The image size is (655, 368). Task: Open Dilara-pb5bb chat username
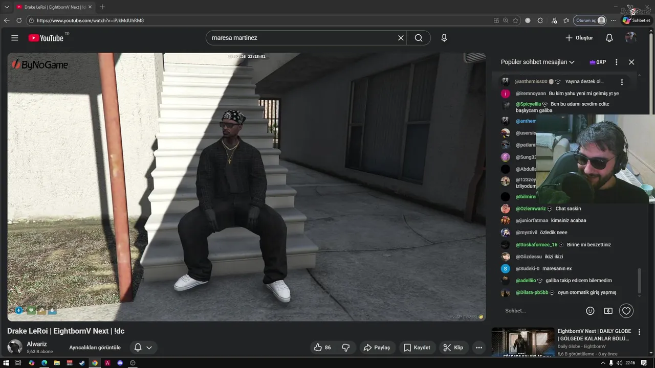pos(532,293)
